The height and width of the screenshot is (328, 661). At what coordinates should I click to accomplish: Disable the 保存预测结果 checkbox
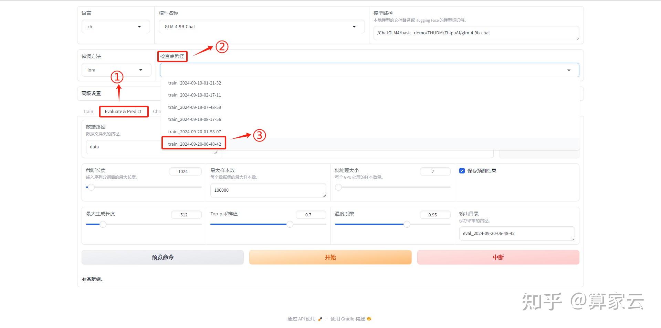462,170
